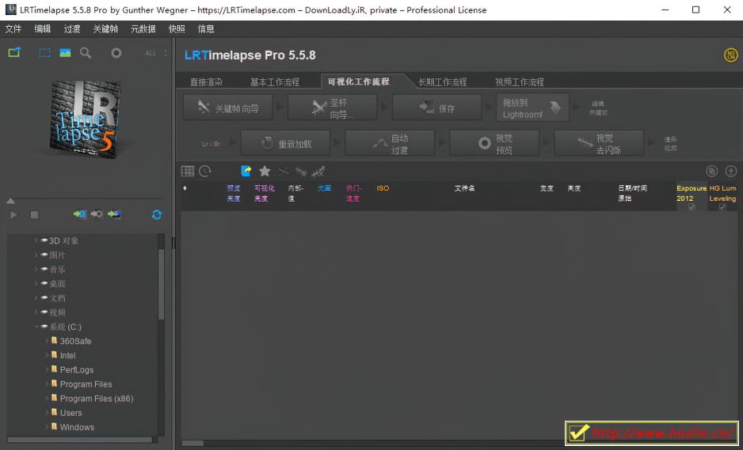
Task: Click the crossed-out descending curve icon
Action: [x=301, y=172]
